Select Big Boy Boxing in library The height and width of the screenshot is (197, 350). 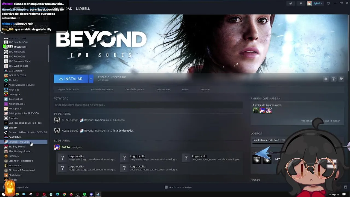click(17, 147)
